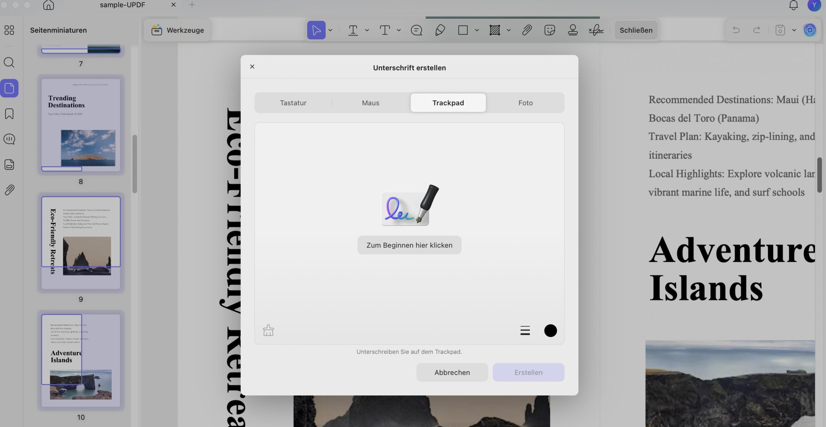Click the Erstellen button
826x427 pixels.
[528, 372]
